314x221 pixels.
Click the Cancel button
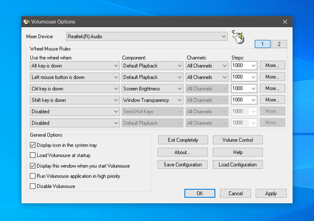tap(236, 193)
